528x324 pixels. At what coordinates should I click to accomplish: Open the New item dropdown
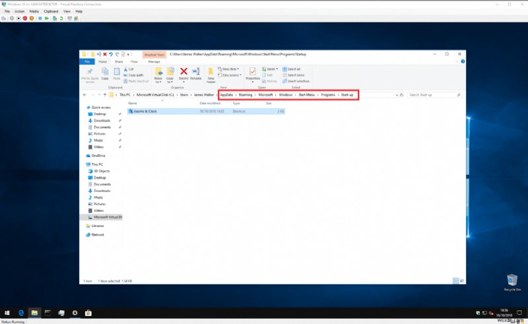coord(228,69)
